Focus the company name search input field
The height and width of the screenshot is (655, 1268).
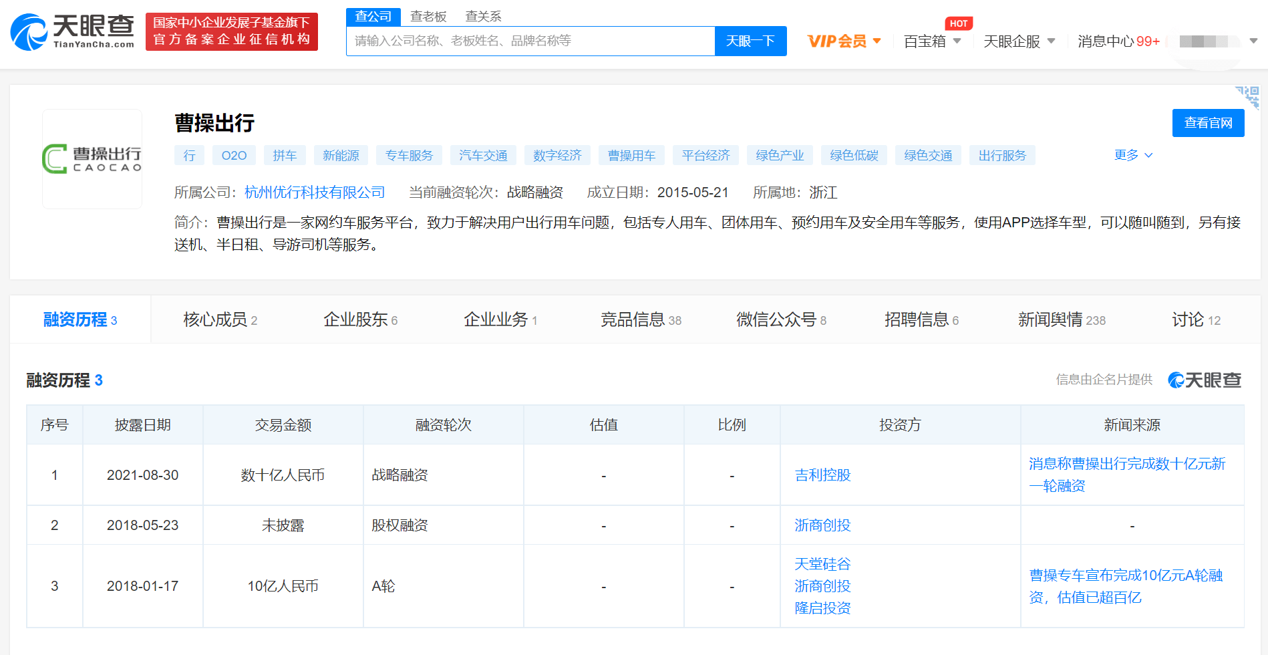coord(530,41)
